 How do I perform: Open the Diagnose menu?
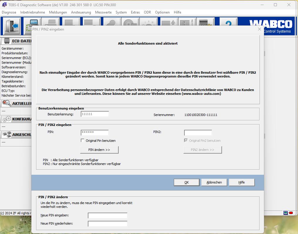coord(9,12)
